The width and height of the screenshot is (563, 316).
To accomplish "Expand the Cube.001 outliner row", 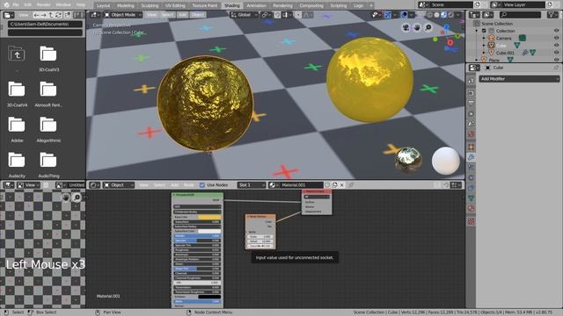I will pos(484,53).
